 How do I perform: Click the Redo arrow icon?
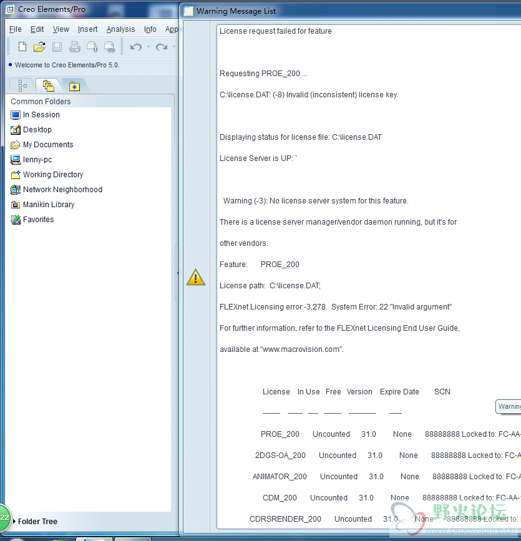[162, 47]
